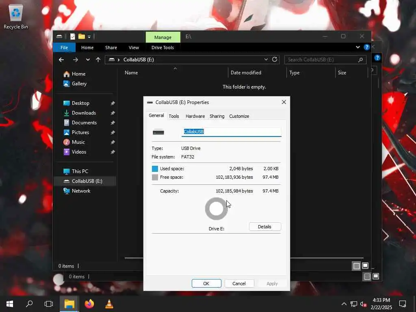This screenshot has height=312, width=416.
Task: Dismiss Properties with Cancel
Action: 239,283
